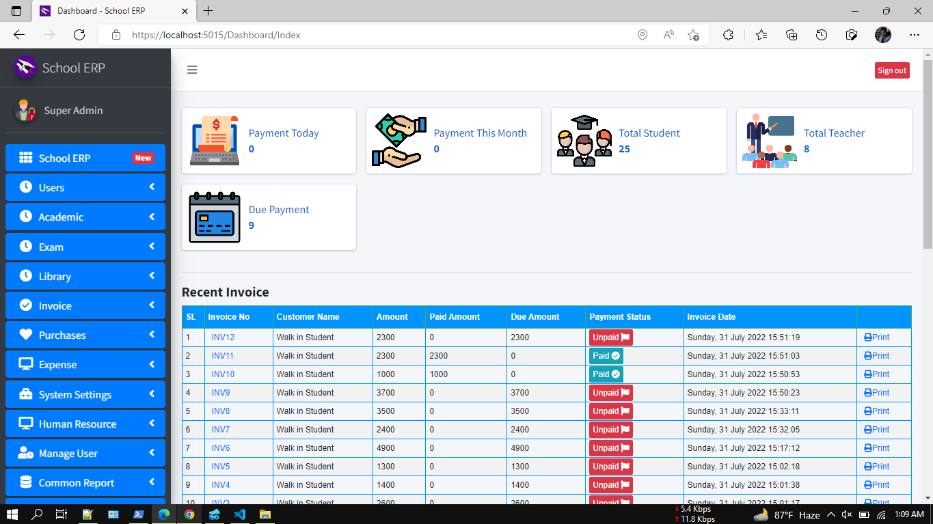This screenshot has height=524, width=933.
Task: Toggle sidebar with hamburger menu icon
Action: [192, 70]
